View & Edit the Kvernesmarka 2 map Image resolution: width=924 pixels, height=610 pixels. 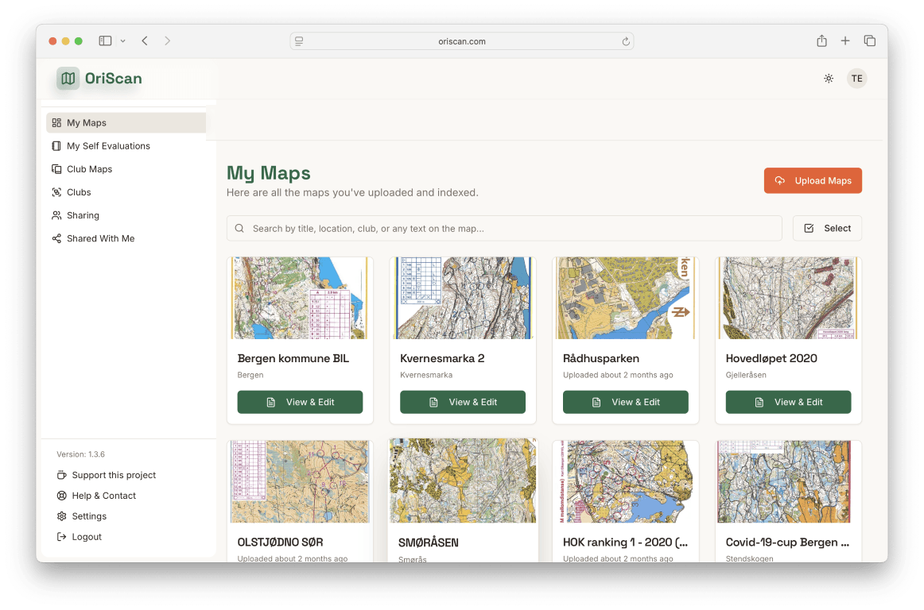point(463,402)
